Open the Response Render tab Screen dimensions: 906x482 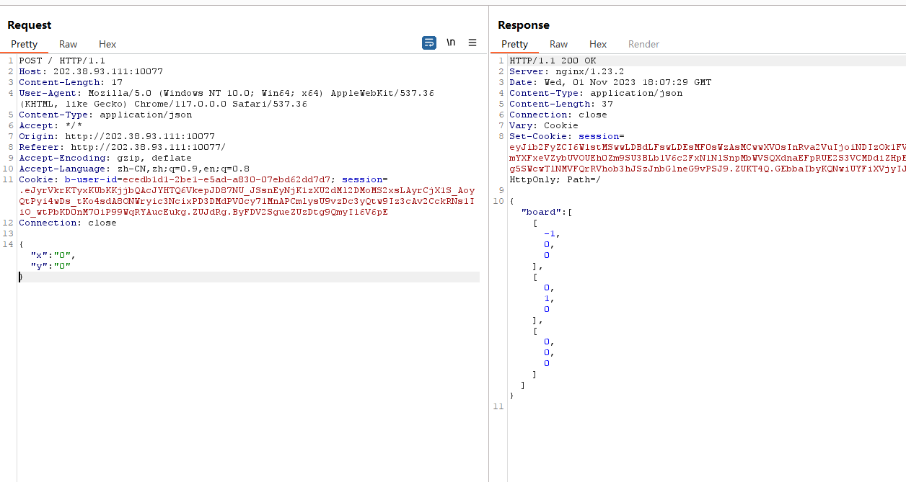click(643, 45)
